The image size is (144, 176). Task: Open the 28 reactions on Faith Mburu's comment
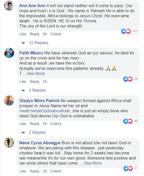tap(131, 79)
